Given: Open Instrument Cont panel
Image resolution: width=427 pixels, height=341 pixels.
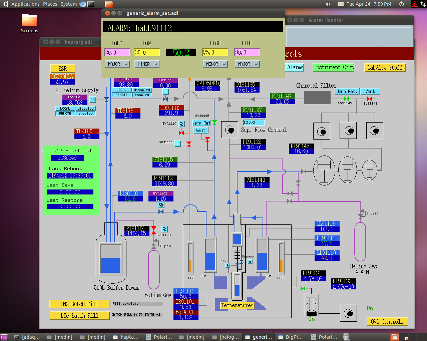Looking at the screenshot, I should [x=333, y=67].
